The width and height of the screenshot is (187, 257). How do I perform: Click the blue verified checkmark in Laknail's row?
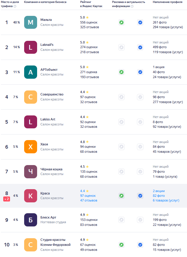point(140,47)
